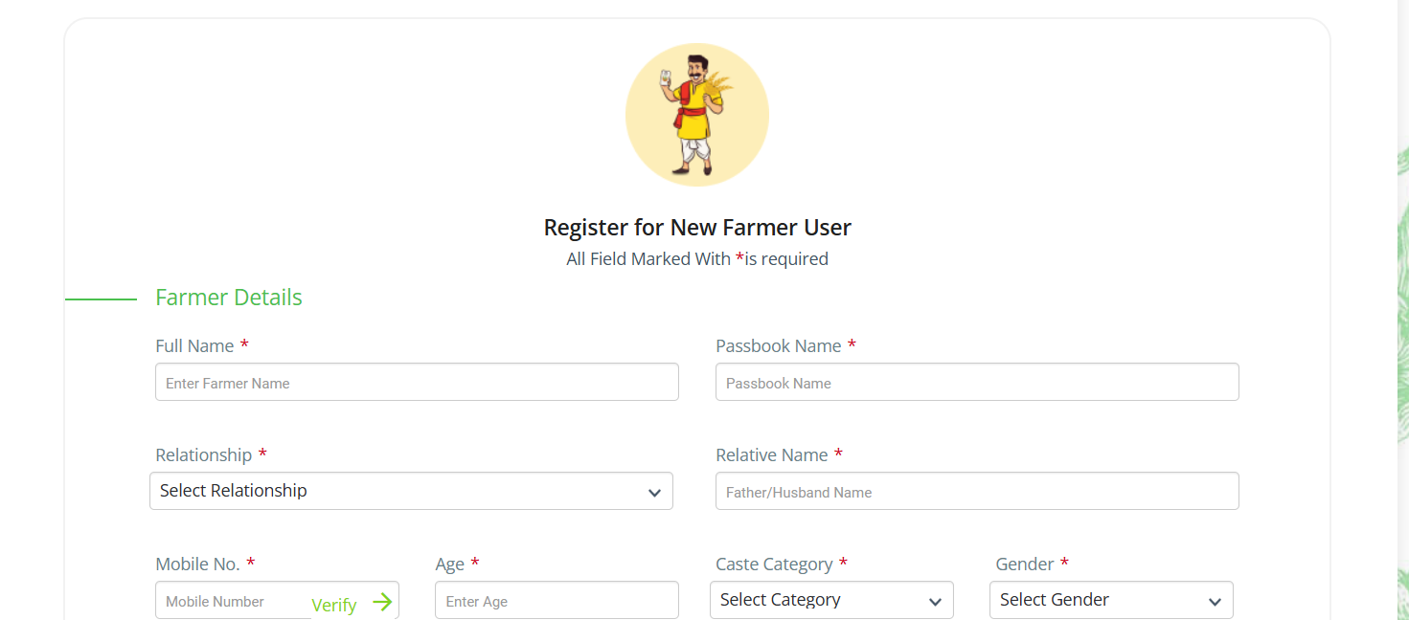Click the Verify mobile number link
Image resolution: width=1409 pixels, height=620 pixels.
(334, 605)
